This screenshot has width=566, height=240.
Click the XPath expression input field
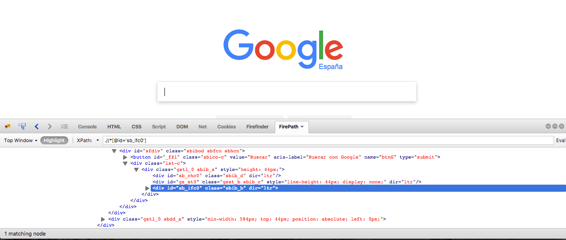328,140
